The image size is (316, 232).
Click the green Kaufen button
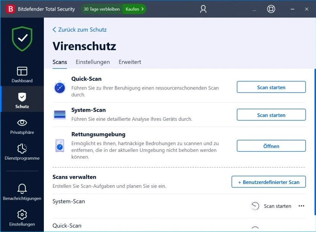click(x=134, y=8)
